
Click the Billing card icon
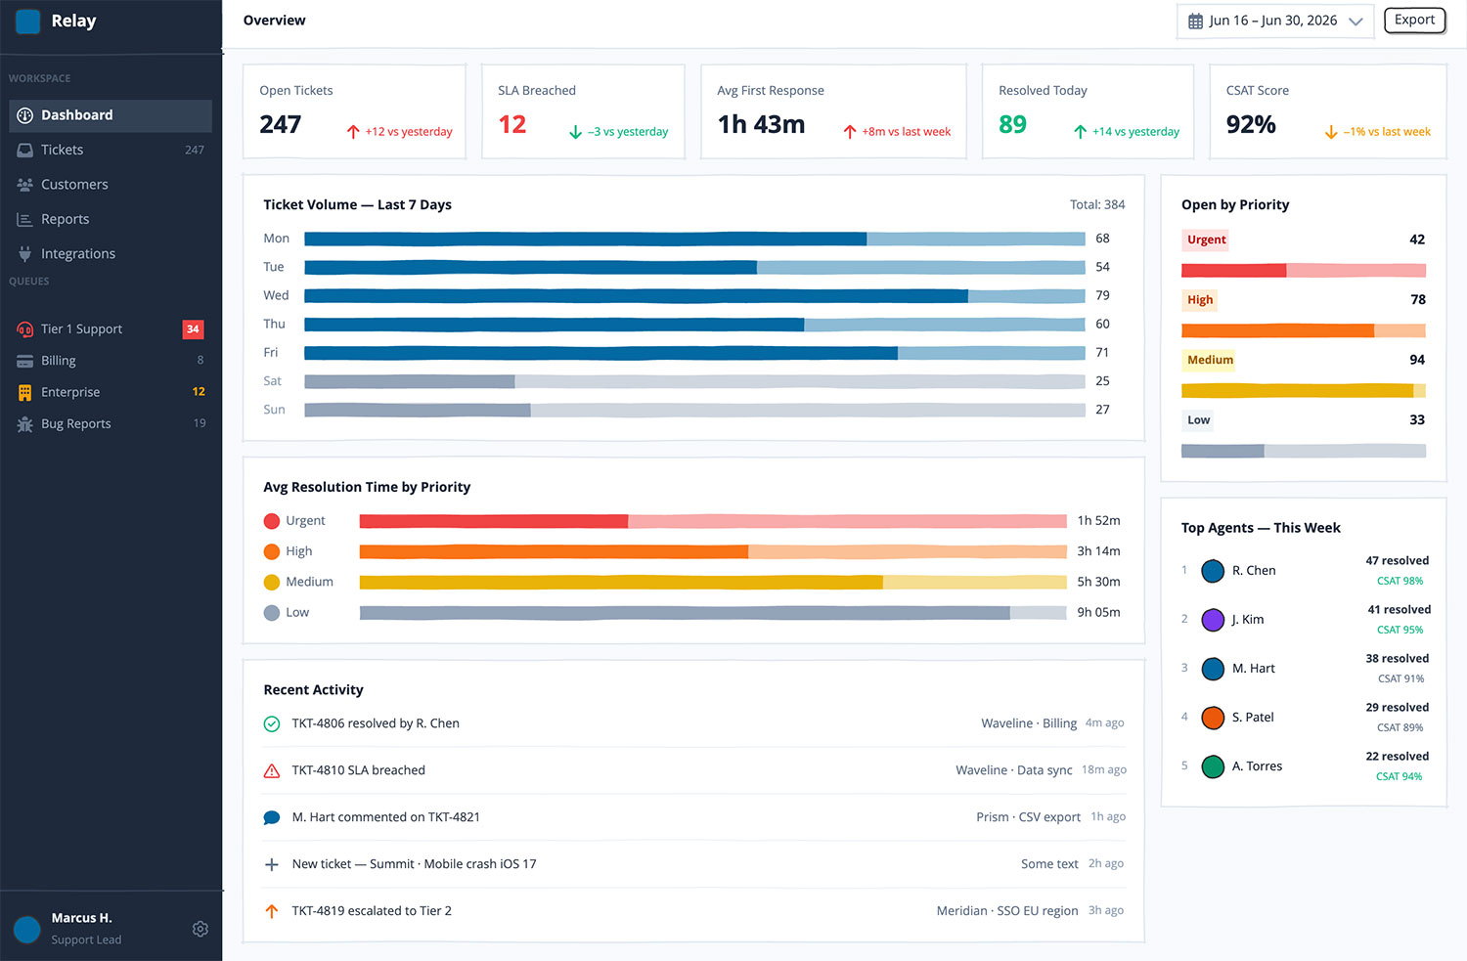tap(25, 361)
